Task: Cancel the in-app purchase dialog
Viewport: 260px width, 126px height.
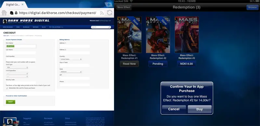Action: pyautogui.click(x=174, y=109)
